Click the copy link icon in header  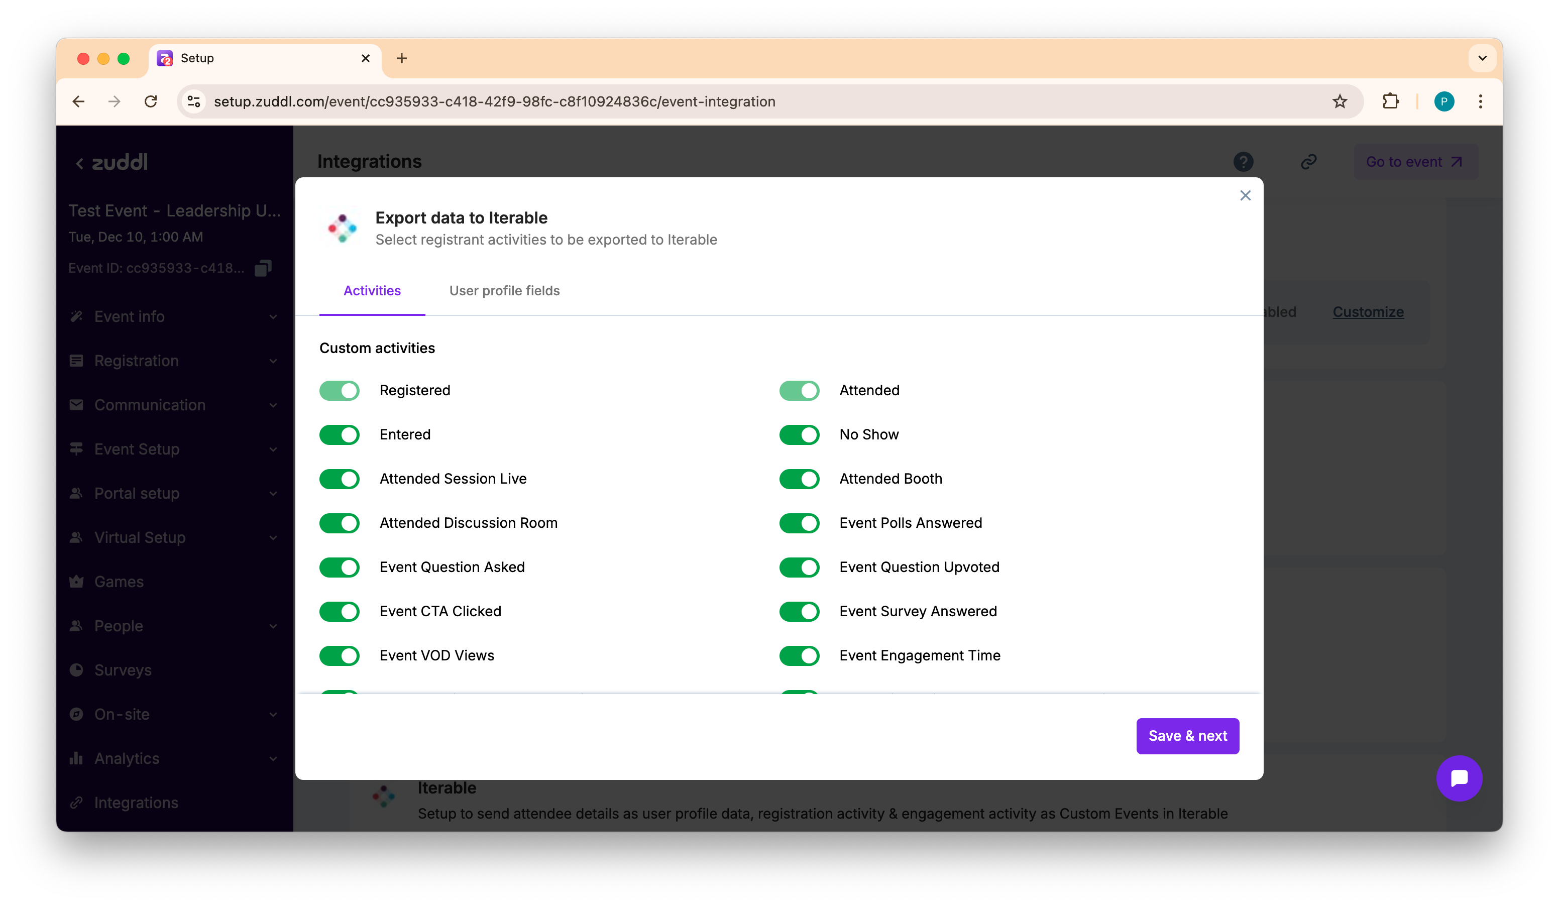pos(1308,162)
